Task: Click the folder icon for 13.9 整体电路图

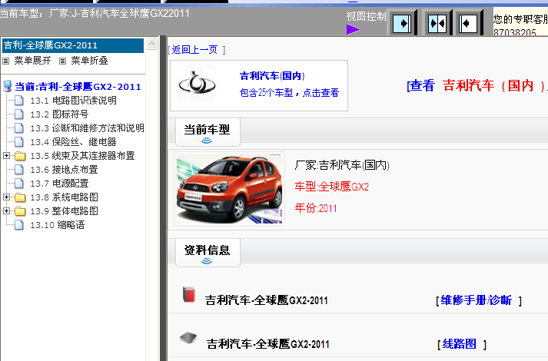Action: [20, 211]
